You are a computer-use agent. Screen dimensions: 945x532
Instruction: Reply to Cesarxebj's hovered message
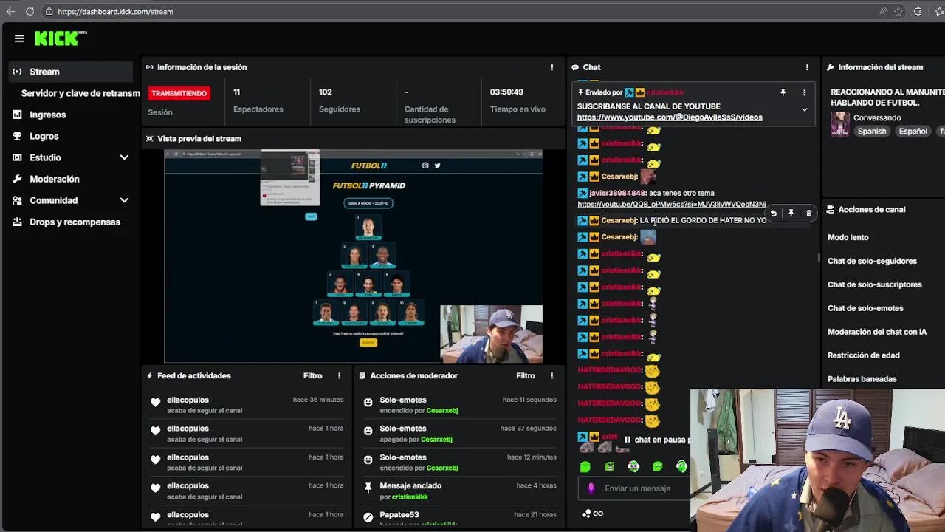(x=773, y=214)
